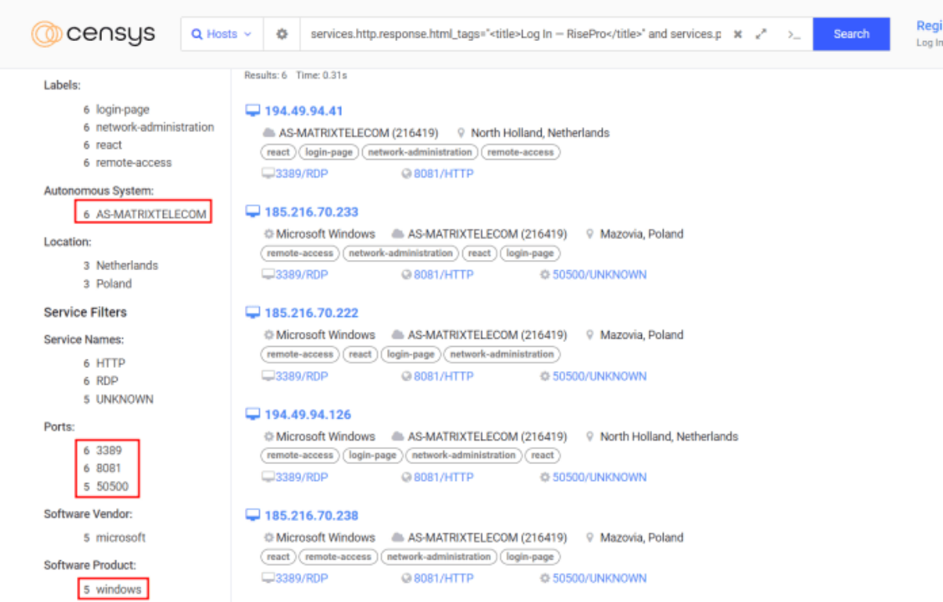
Task: Click the Censys logo
Action: pyautogui.click(x=94, y=33)
